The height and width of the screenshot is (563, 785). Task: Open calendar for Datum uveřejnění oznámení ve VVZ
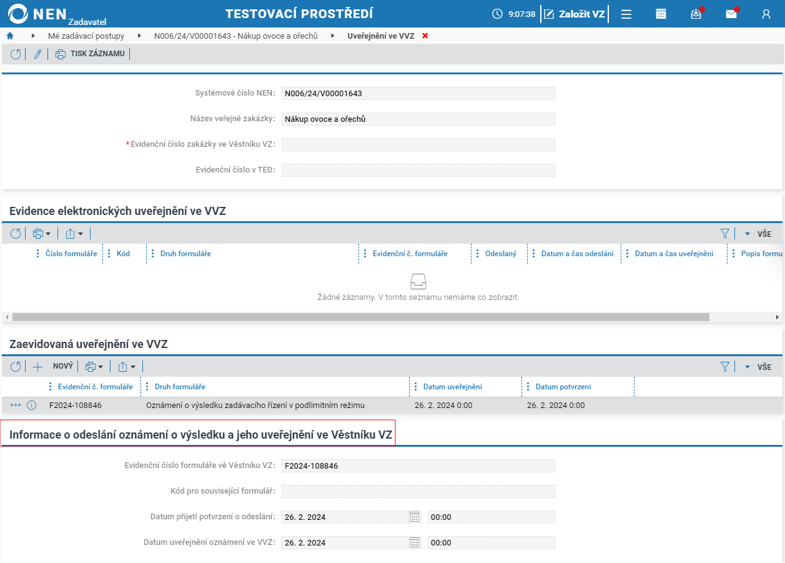pyautogui.click(x=415, y=542)
